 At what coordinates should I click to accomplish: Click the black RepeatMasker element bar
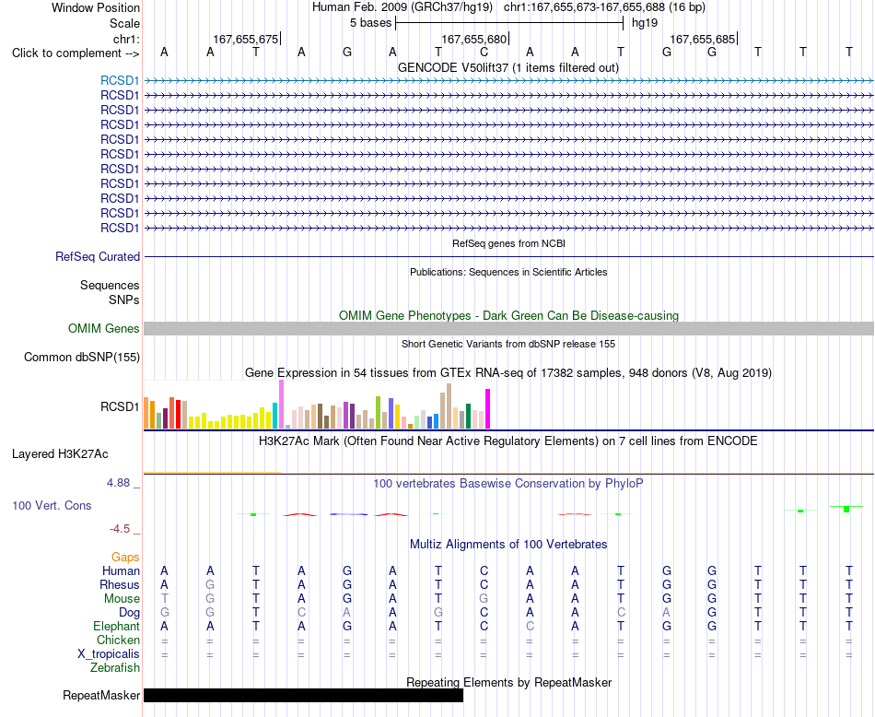coord(304,695)
